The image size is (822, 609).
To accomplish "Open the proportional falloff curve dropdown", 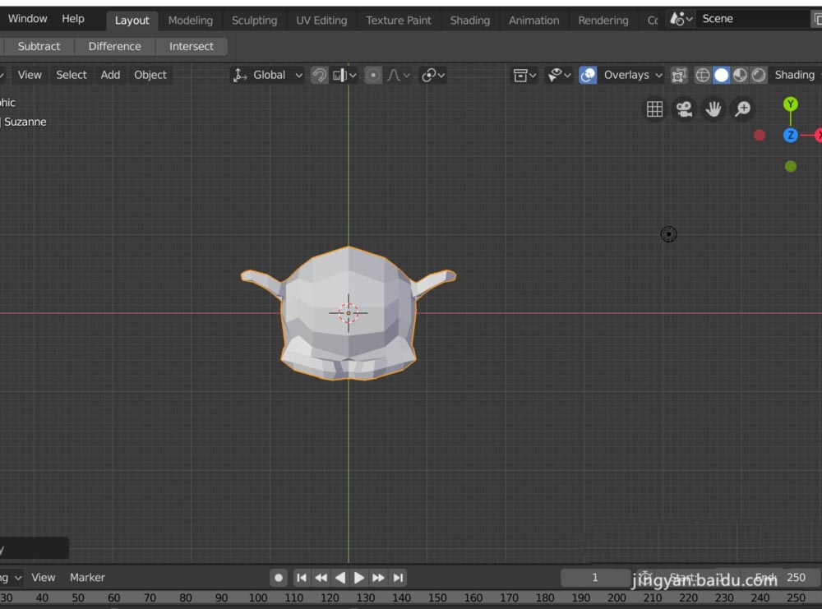I will point(399,75).
